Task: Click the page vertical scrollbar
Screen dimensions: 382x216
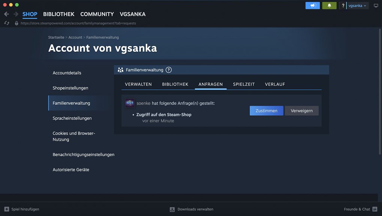Action: point(379,91)
